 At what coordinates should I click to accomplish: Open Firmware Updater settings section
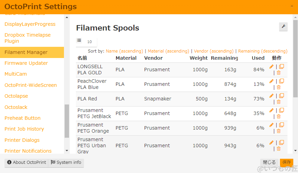pyautogui.click(x=26, y=63)
